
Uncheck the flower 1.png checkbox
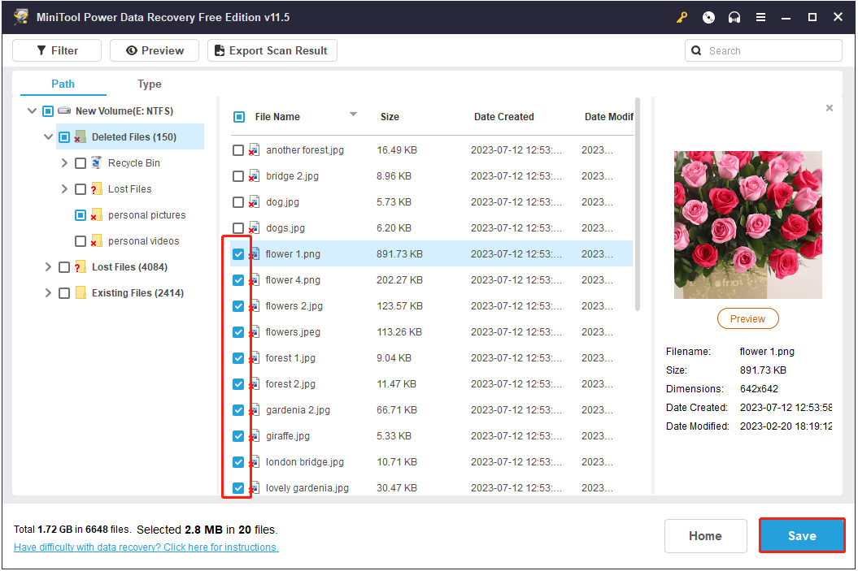[238, 254]
